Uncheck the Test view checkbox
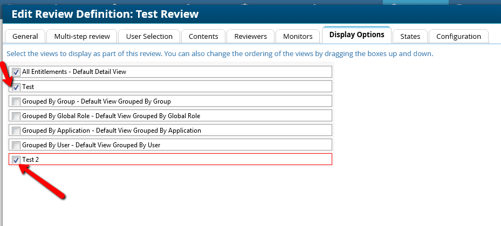 [x=16, y=87]
